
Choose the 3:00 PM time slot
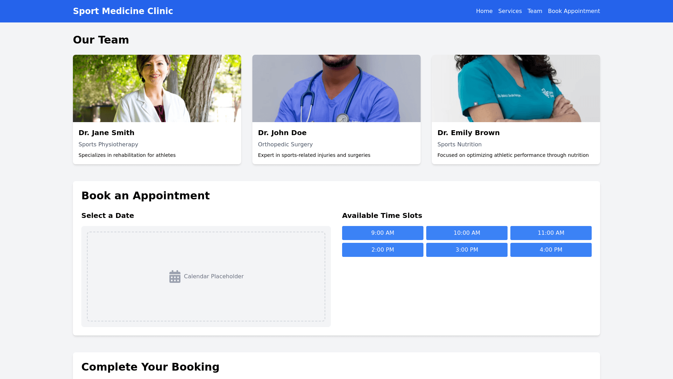coord(467,250)
